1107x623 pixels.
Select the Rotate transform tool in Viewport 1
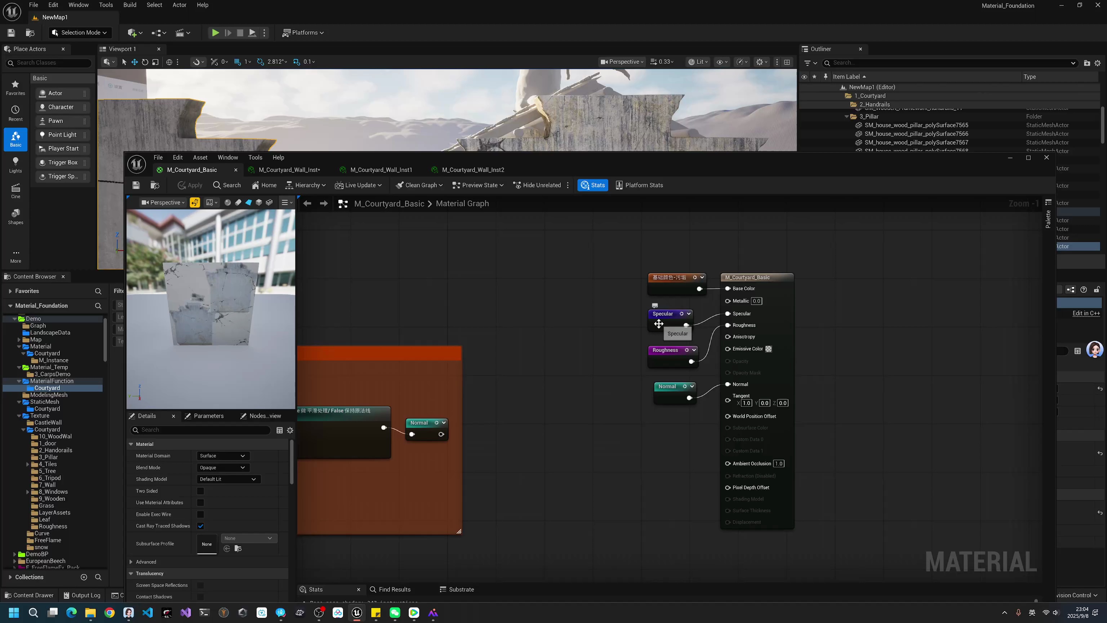(x=145, y=62)
